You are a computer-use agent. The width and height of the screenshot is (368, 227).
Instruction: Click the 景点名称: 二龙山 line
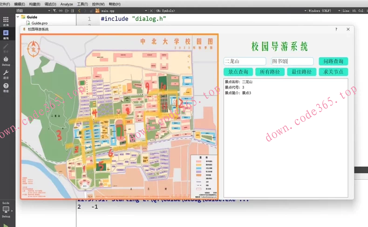coord(239,82)
